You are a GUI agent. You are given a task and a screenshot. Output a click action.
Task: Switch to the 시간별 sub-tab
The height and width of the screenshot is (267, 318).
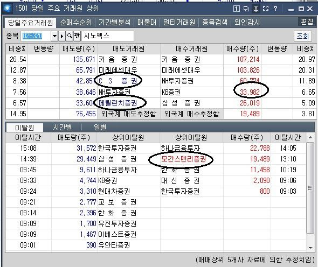click(63, 128)
